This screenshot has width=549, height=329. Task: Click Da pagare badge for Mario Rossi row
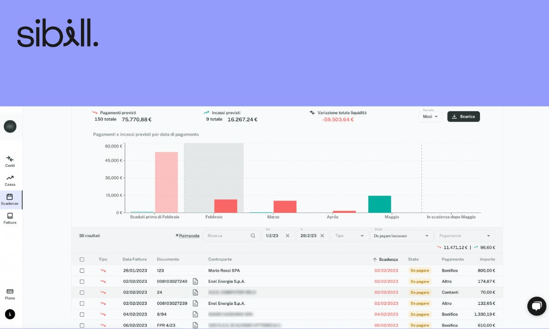(420, 271)
